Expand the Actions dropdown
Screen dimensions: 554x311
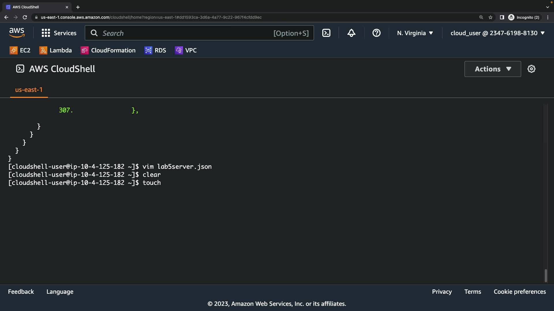point(493,69)
